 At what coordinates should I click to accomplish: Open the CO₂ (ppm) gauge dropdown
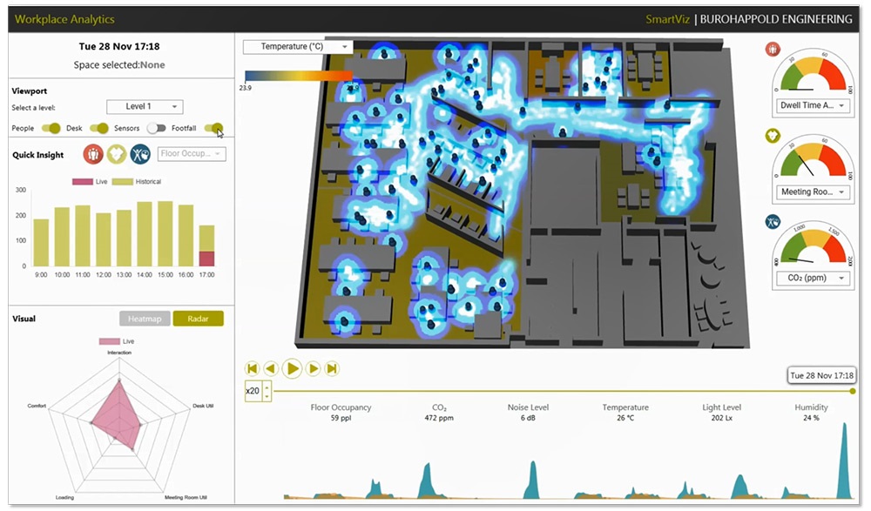[x=813, y=279]
